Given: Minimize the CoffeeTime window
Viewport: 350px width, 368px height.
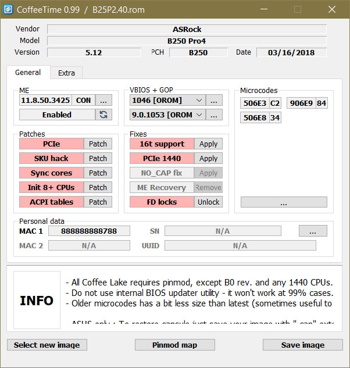Looking at the screenshot, I should tap(264, 9).
